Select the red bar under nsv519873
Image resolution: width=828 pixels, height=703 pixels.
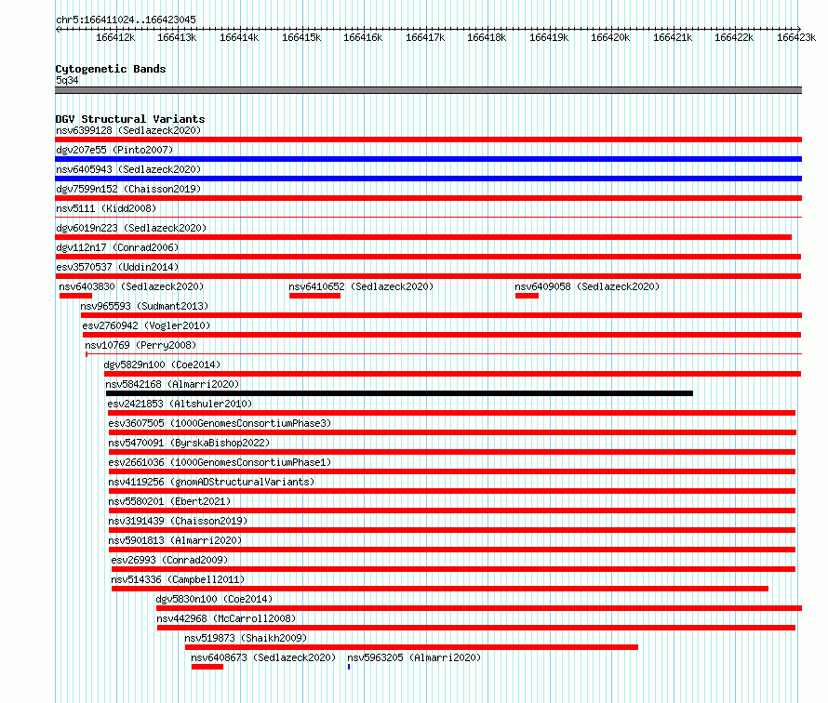point(411,647)
